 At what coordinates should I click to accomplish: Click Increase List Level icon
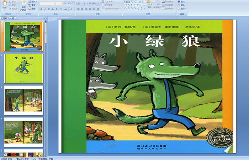pyautogui.click(x=94, y=4)
